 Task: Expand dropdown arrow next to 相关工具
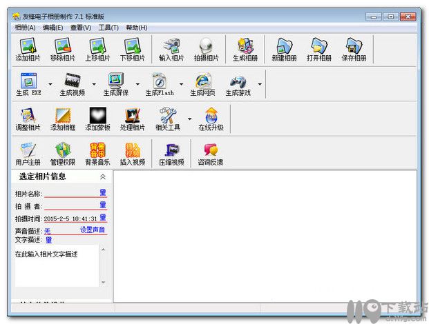click(x=189, y=119)
